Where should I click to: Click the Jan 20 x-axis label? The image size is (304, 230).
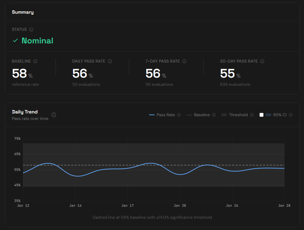180,206
